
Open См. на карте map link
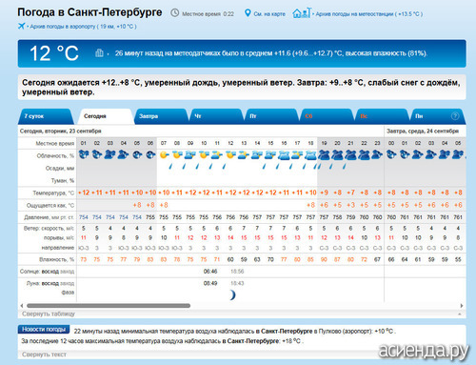[269, 14]
